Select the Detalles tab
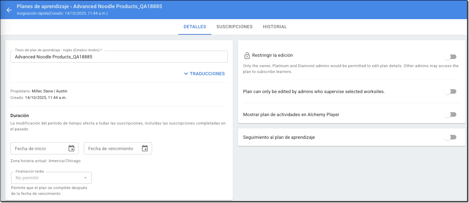 (195, 27)
